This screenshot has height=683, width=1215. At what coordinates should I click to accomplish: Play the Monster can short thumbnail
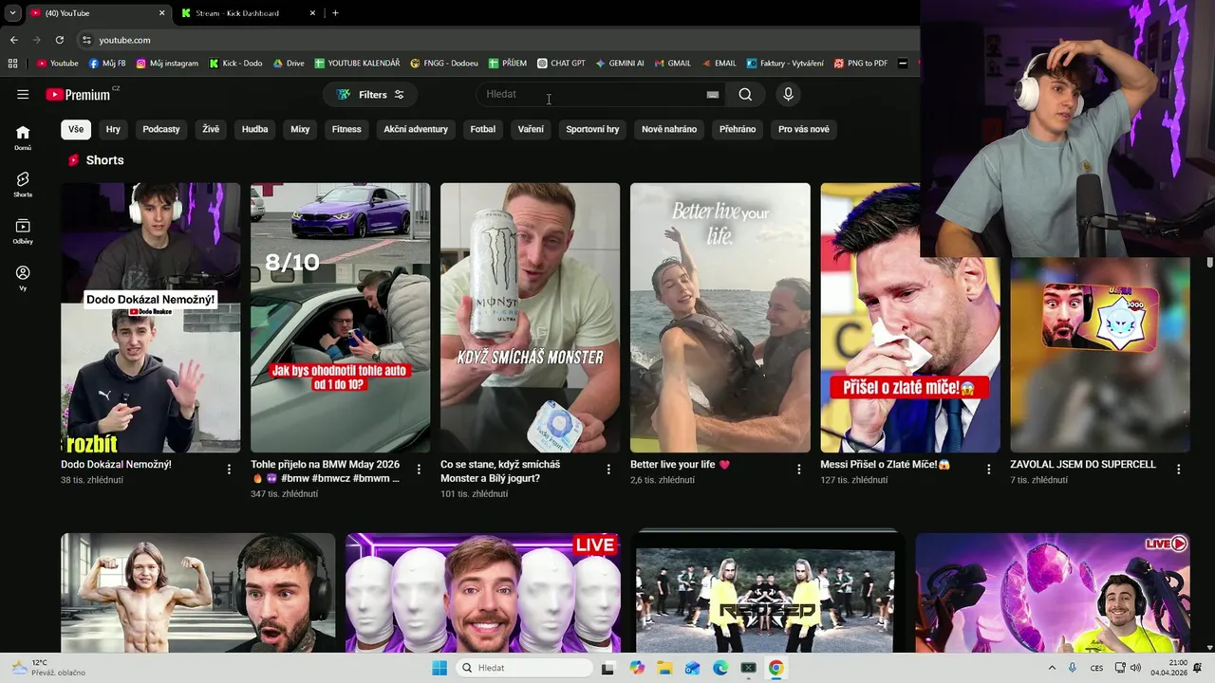(531, 318)
